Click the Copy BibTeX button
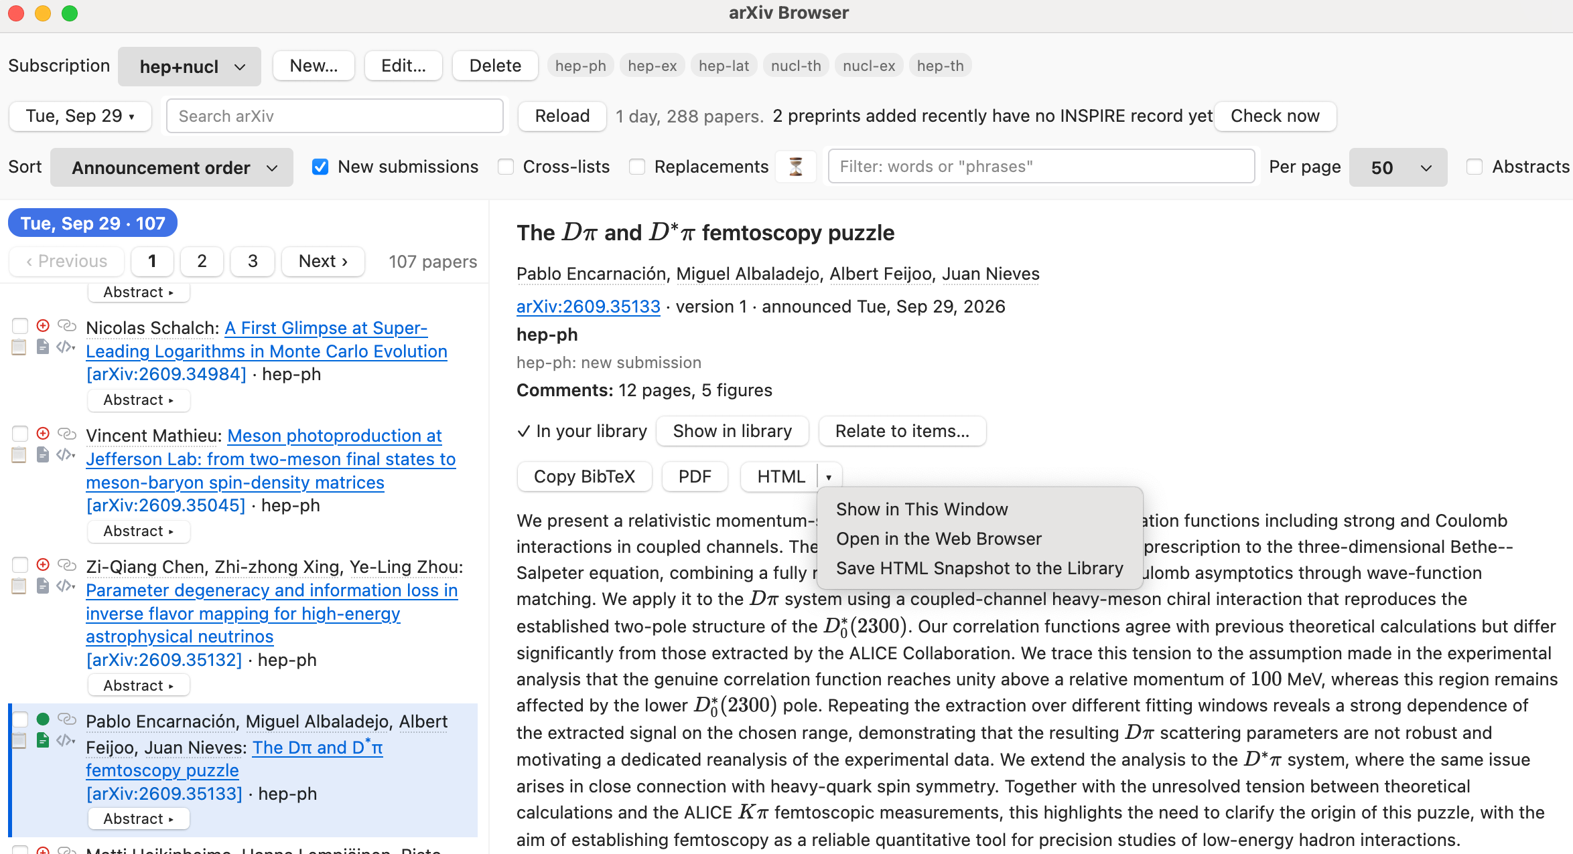Screen dimensions: 1573x854 click(584, 477)
